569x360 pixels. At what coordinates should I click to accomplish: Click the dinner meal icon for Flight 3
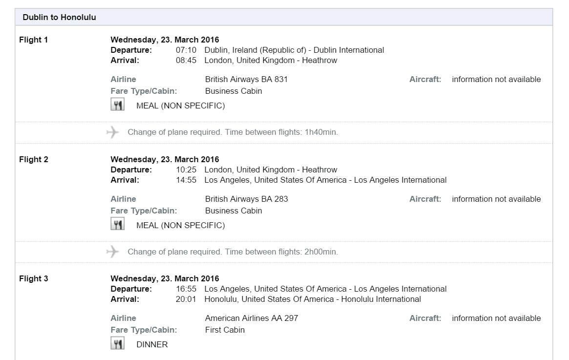coord(117,344)
